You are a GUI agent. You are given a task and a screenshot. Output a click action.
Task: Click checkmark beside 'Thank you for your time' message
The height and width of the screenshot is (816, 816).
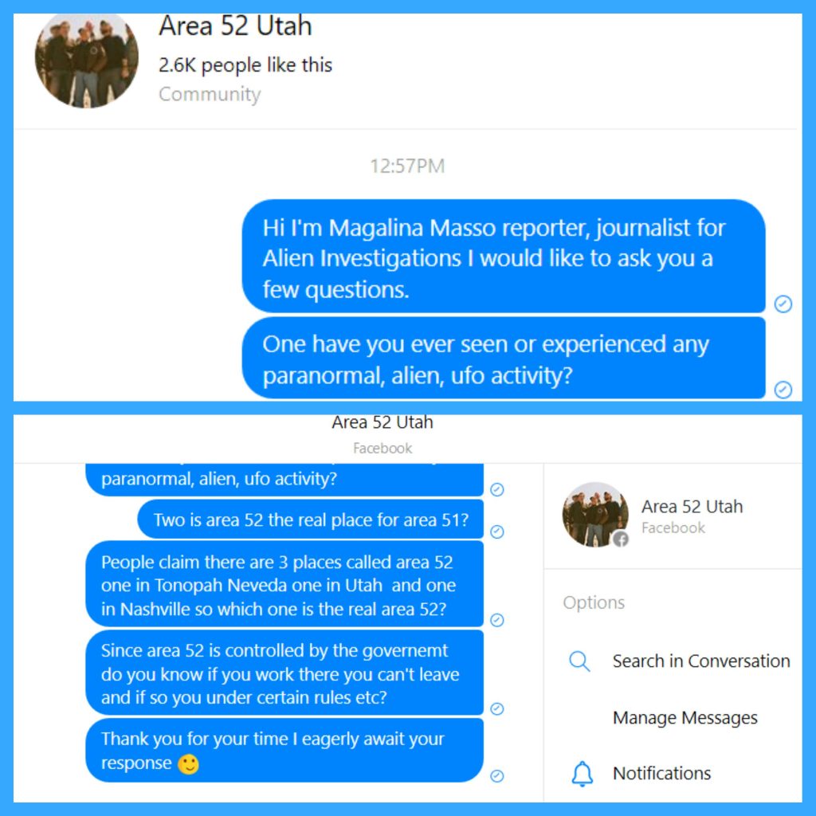coord(497,776)
